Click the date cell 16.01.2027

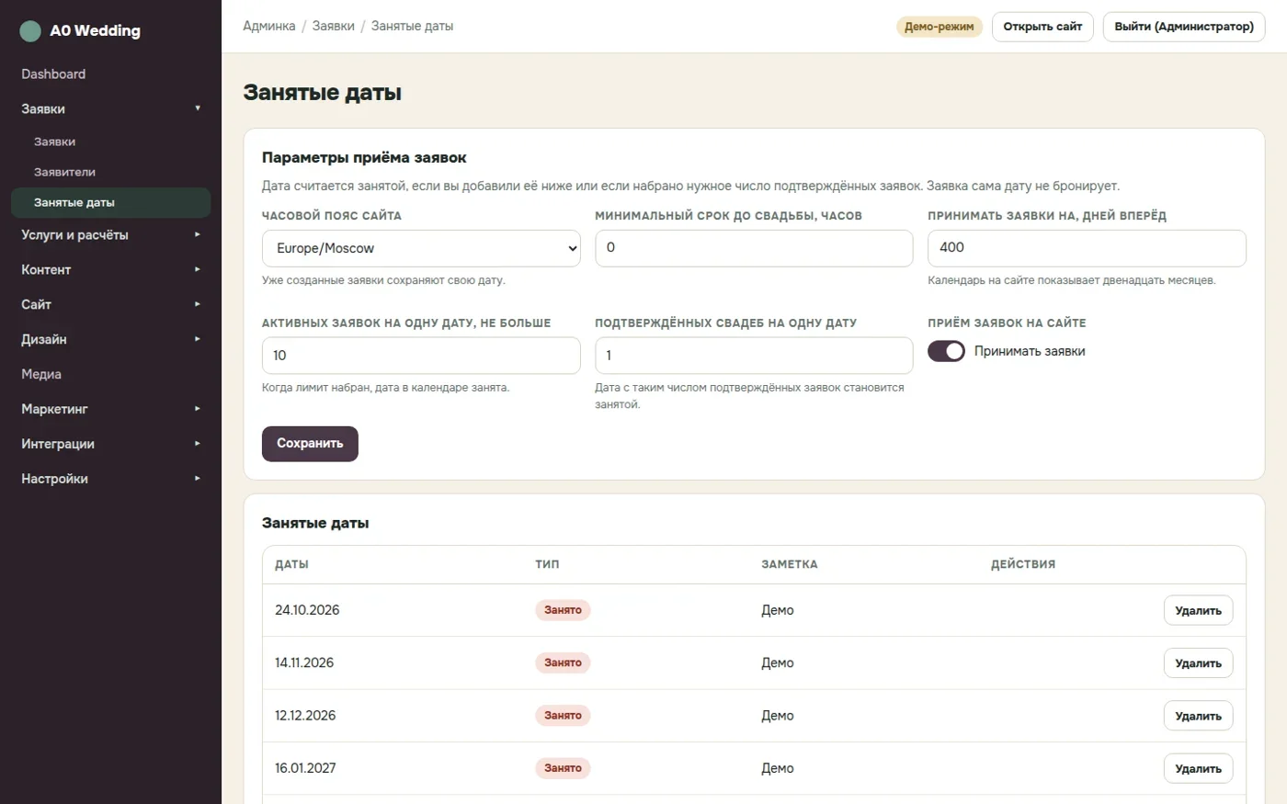coord(305,768)
